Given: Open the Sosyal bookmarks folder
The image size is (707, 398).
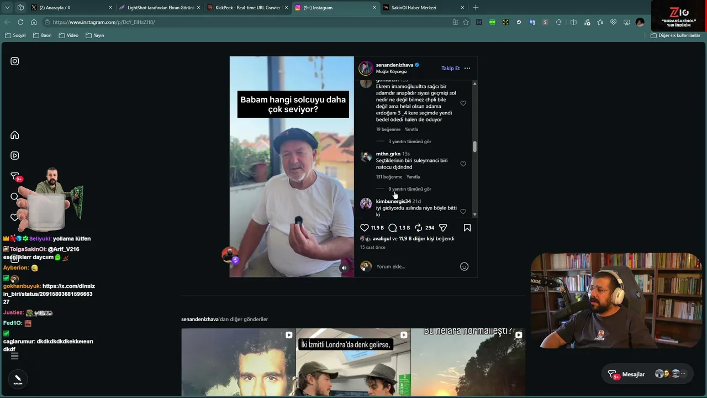Looking at the screenshot, I should click(x=15, y=35).
